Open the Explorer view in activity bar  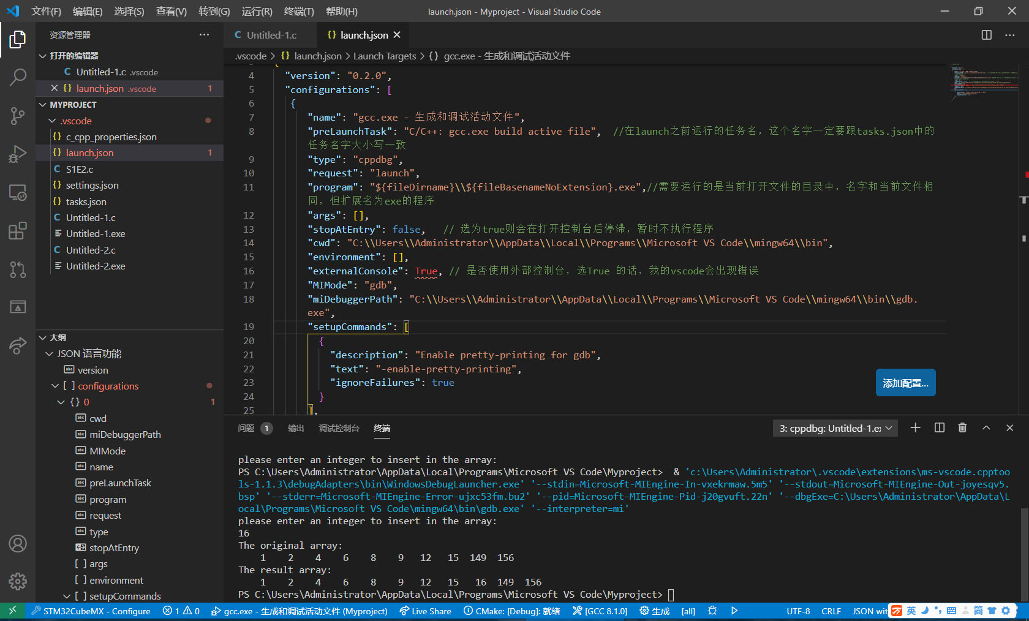click(x=18, y=40)
